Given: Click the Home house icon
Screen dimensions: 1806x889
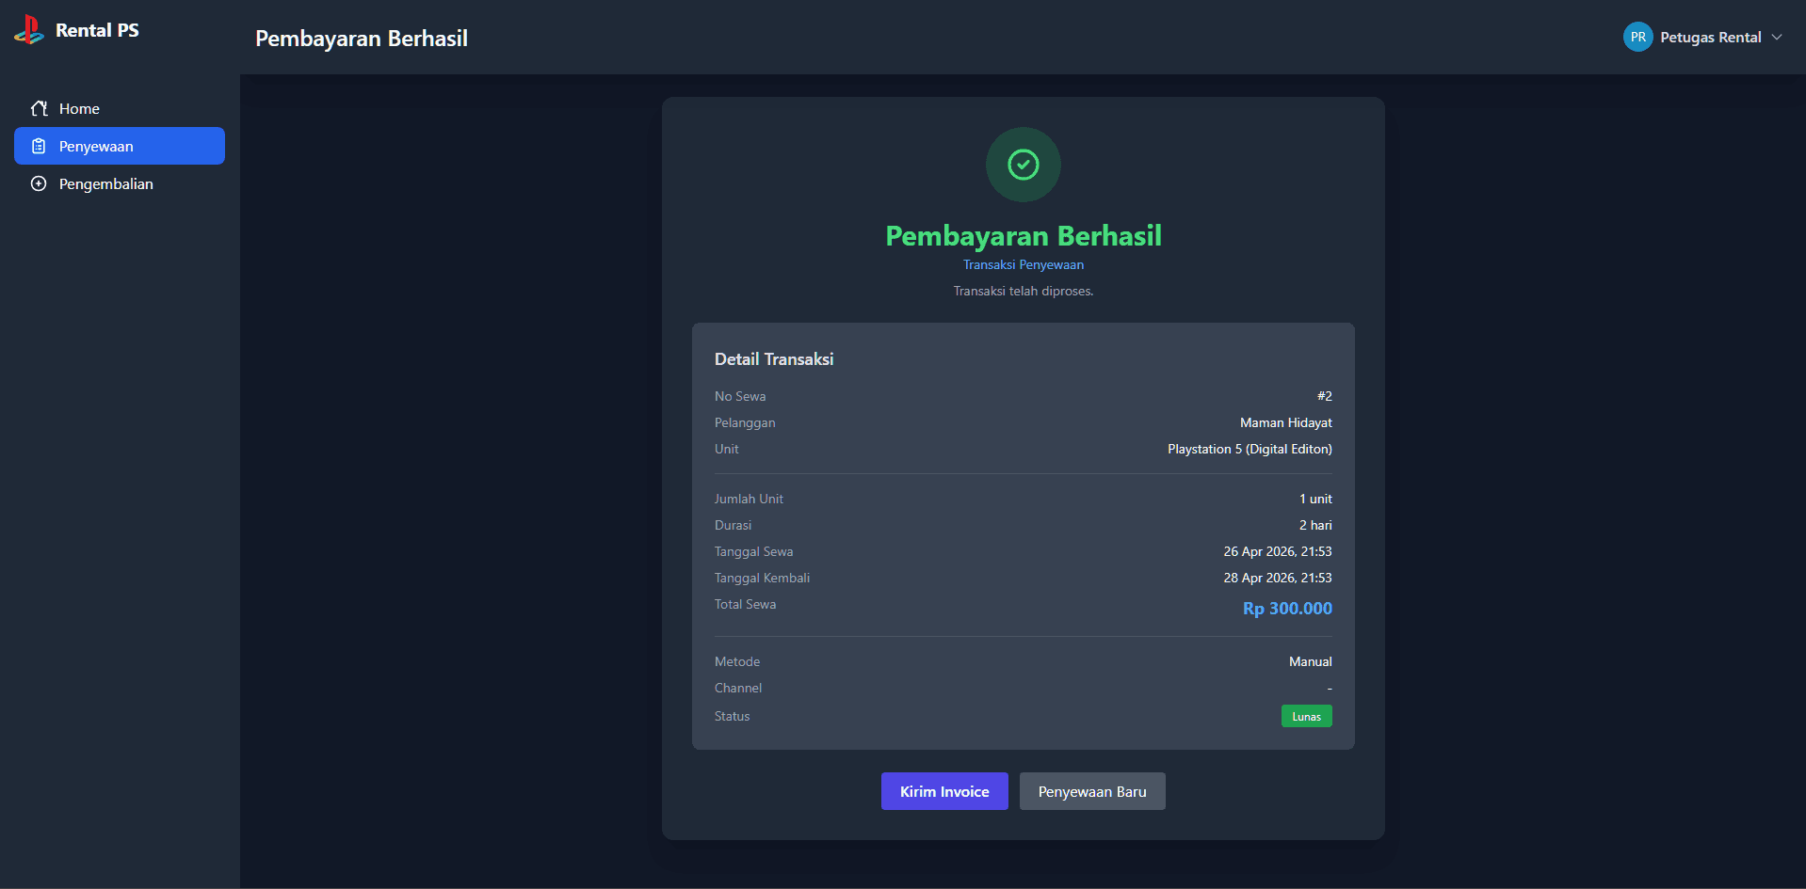Looking at the screenshot, I should [x=39, y=108].
